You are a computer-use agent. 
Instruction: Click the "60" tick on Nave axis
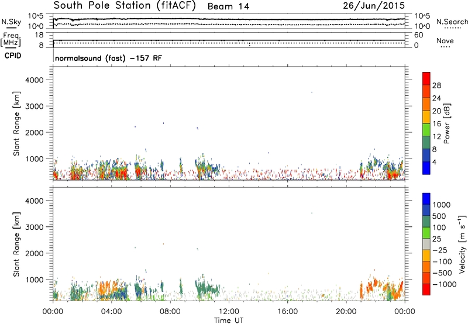pos(418,35)
